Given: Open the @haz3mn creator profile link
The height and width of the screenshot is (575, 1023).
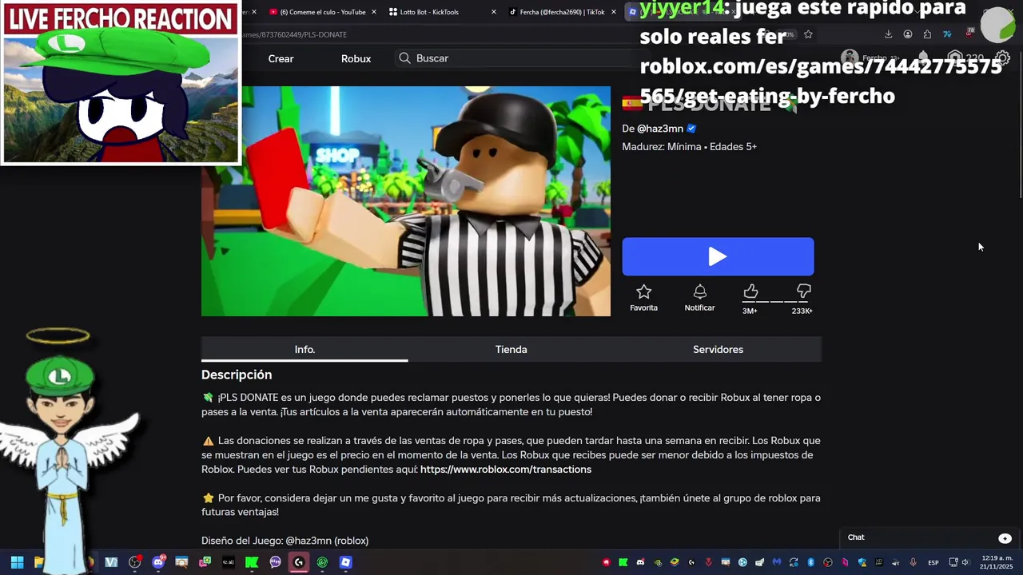Looking at the screenshot, I should click(x=660, y=129).
